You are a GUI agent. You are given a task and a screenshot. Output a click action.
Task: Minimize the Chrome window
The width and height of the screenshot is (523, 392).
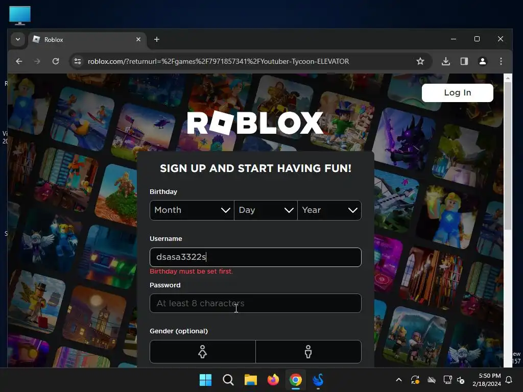pyautogui.click(x=454, y=39)
